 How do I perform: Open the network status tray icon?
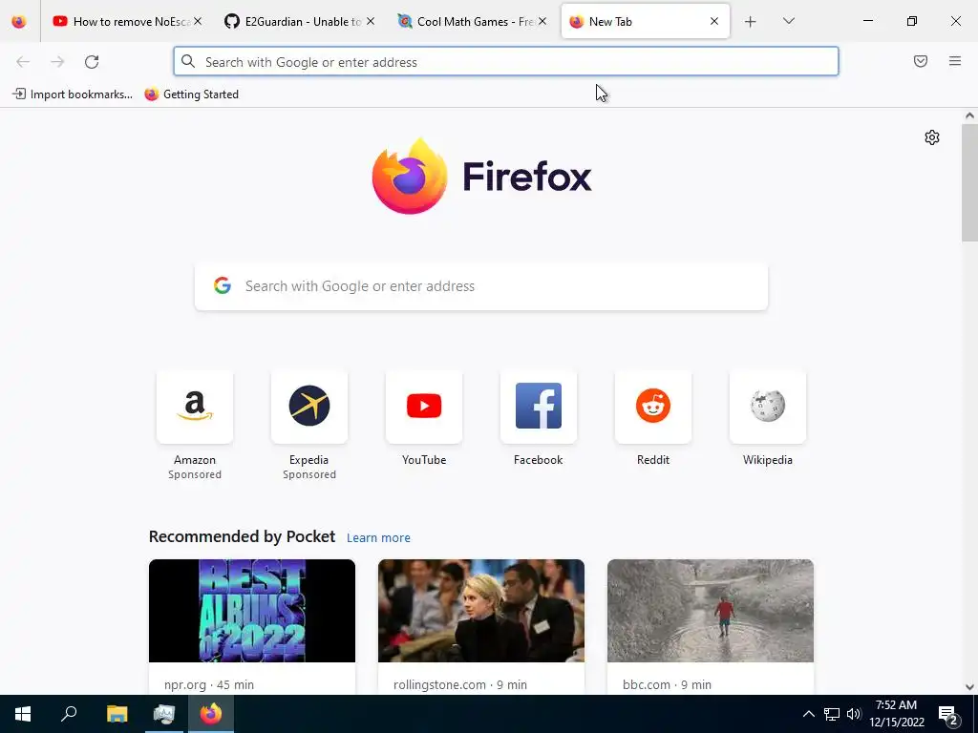click(832, 714)
